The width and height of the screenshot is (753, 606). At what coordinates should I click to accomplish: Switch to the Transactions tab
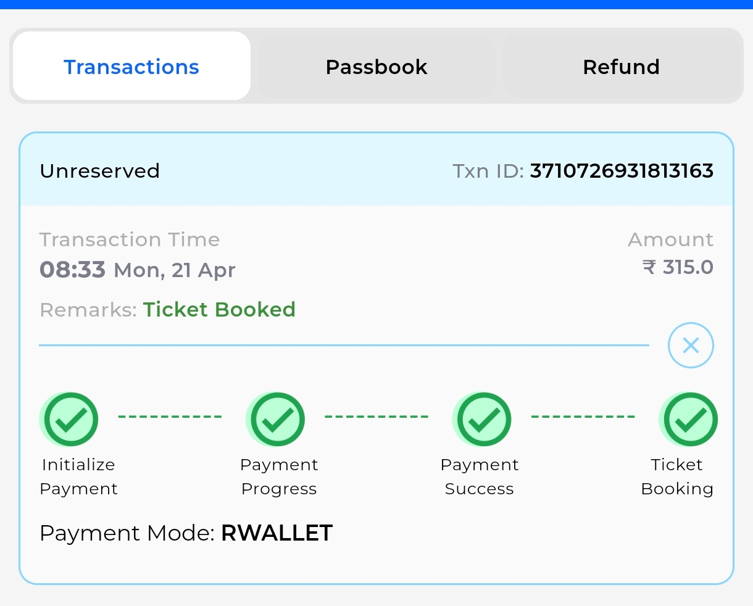point(131,67)
